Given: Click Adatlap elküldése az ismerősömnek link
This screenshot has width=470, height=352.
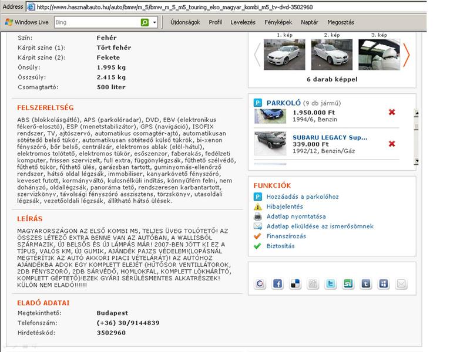Looking at the screenshot, I should [320, 226].
